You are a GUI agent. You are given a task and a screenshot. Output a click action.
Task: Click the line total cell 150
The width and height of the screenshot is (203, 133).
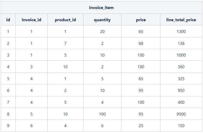click(181, 126)
